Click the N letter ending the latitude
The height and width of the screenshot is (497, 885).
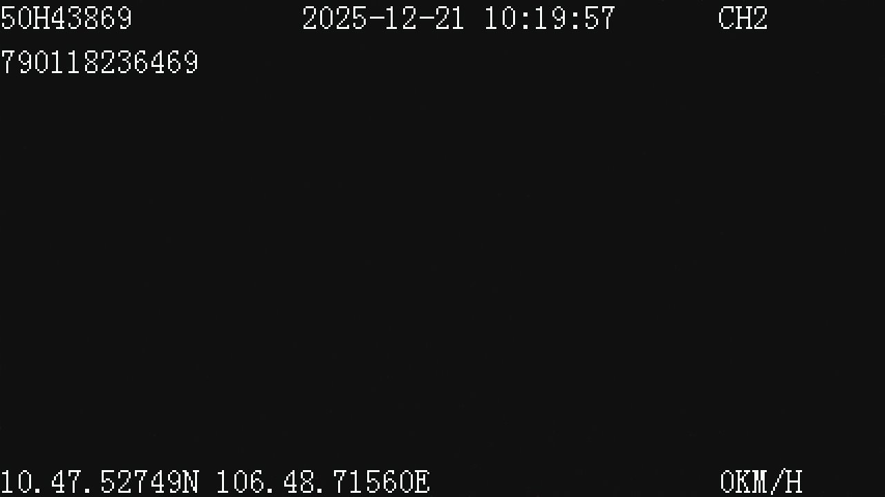[x=192, y=482]
